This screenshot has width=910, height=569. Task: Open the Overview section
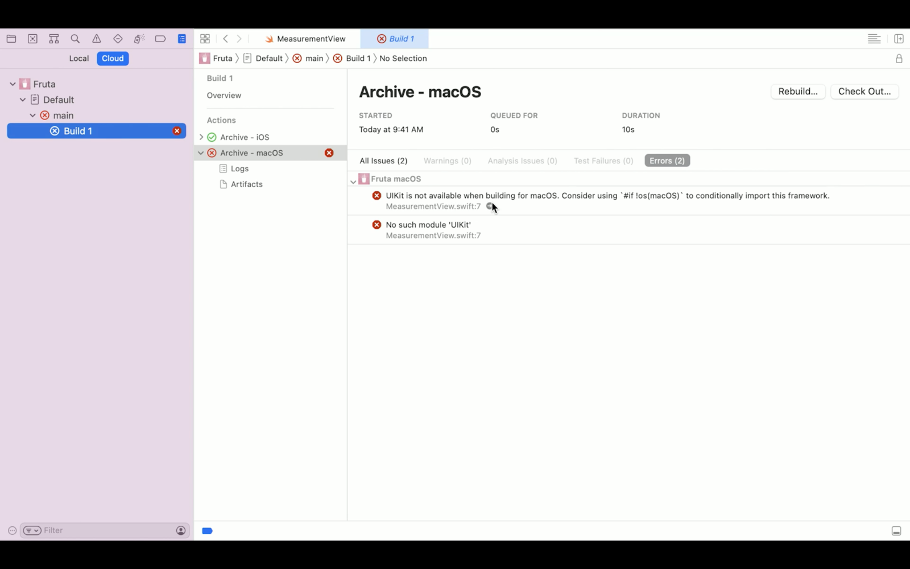pyautogui.click(x=224, y=96)
